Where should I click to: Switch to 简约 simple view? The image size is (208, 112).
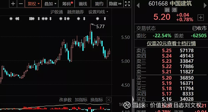(99, 4)
